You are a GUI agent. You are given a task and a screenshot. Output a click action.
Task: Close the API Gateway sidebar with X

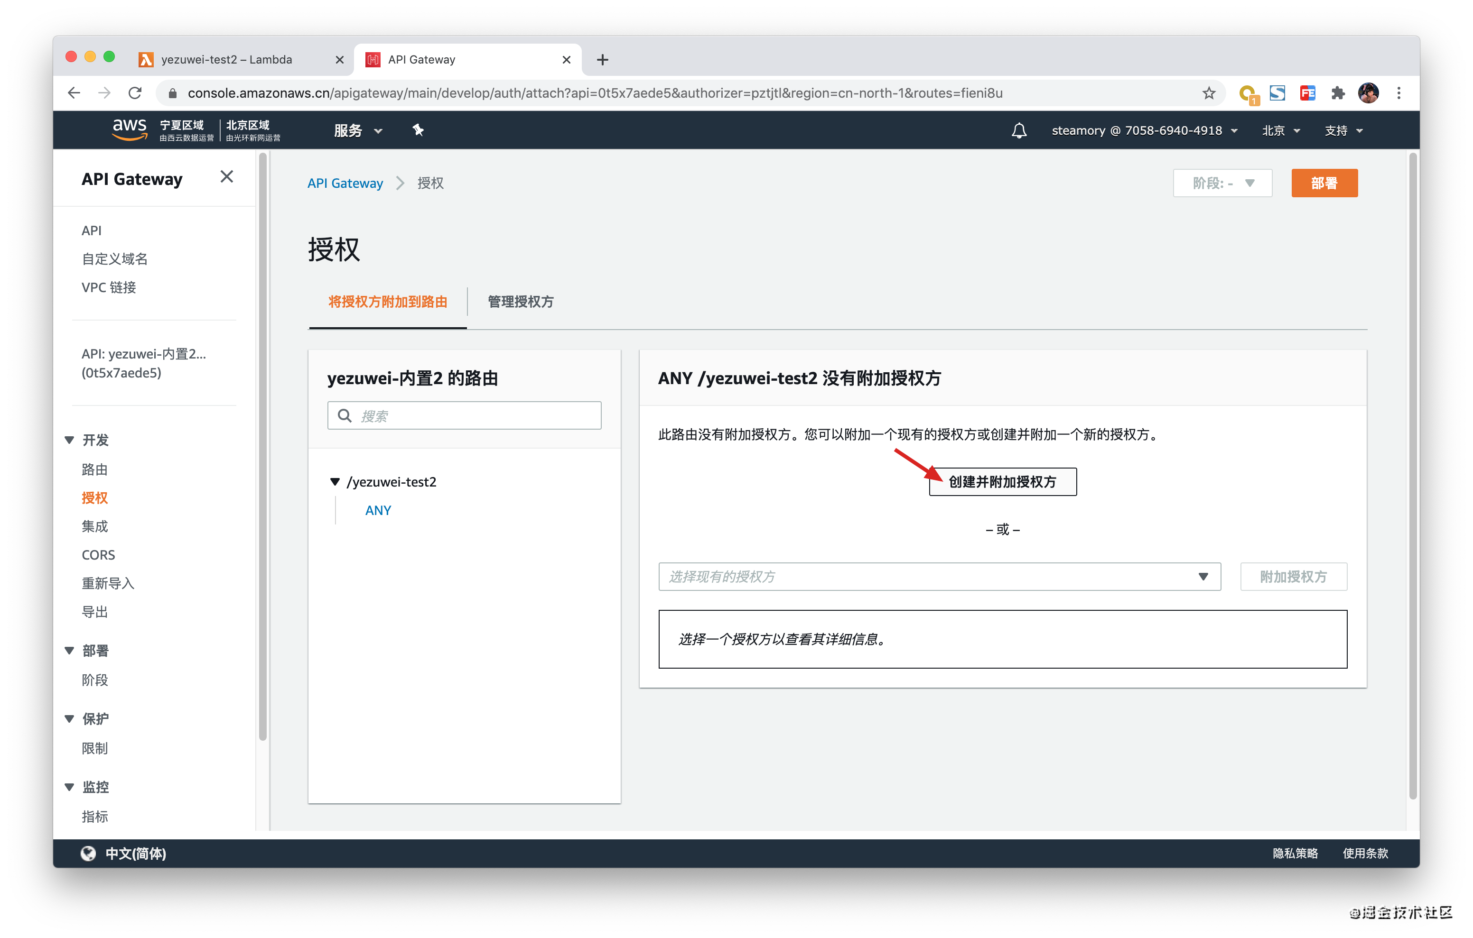(x=226, y=177)
